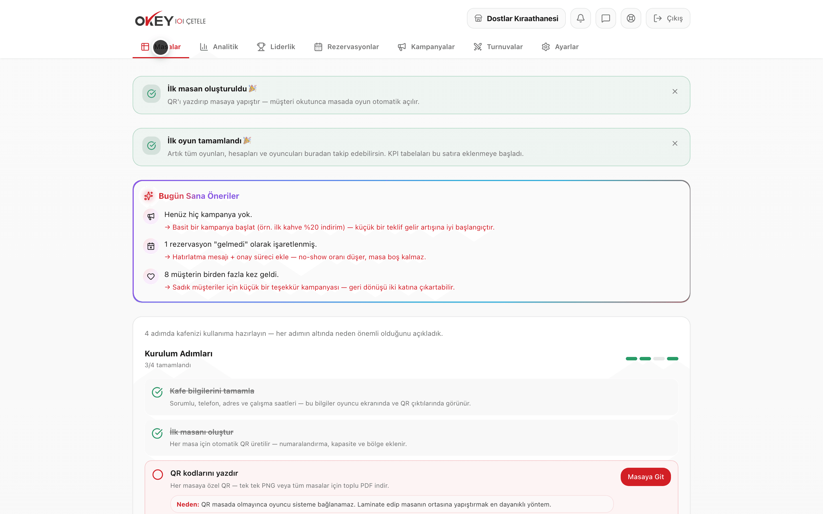
Task: Dismiss the İlk oyun tamamlandı banner
Action: (675, 143)
